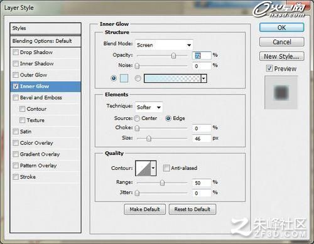
Task: Select the Satin style label
Action: tap(26, 132)
